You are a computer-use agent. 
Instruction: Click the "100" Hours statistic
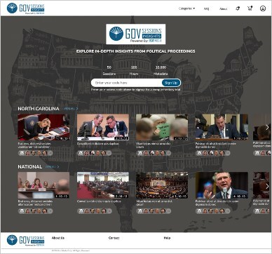pos(134,67)
